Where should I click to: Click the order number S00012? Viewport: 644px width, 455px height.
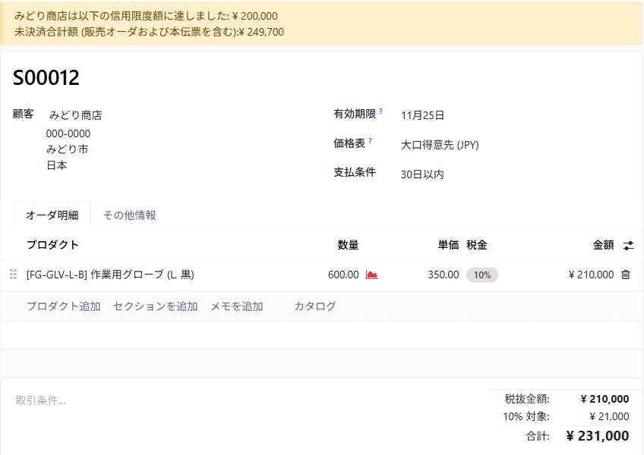click(46, 78)
